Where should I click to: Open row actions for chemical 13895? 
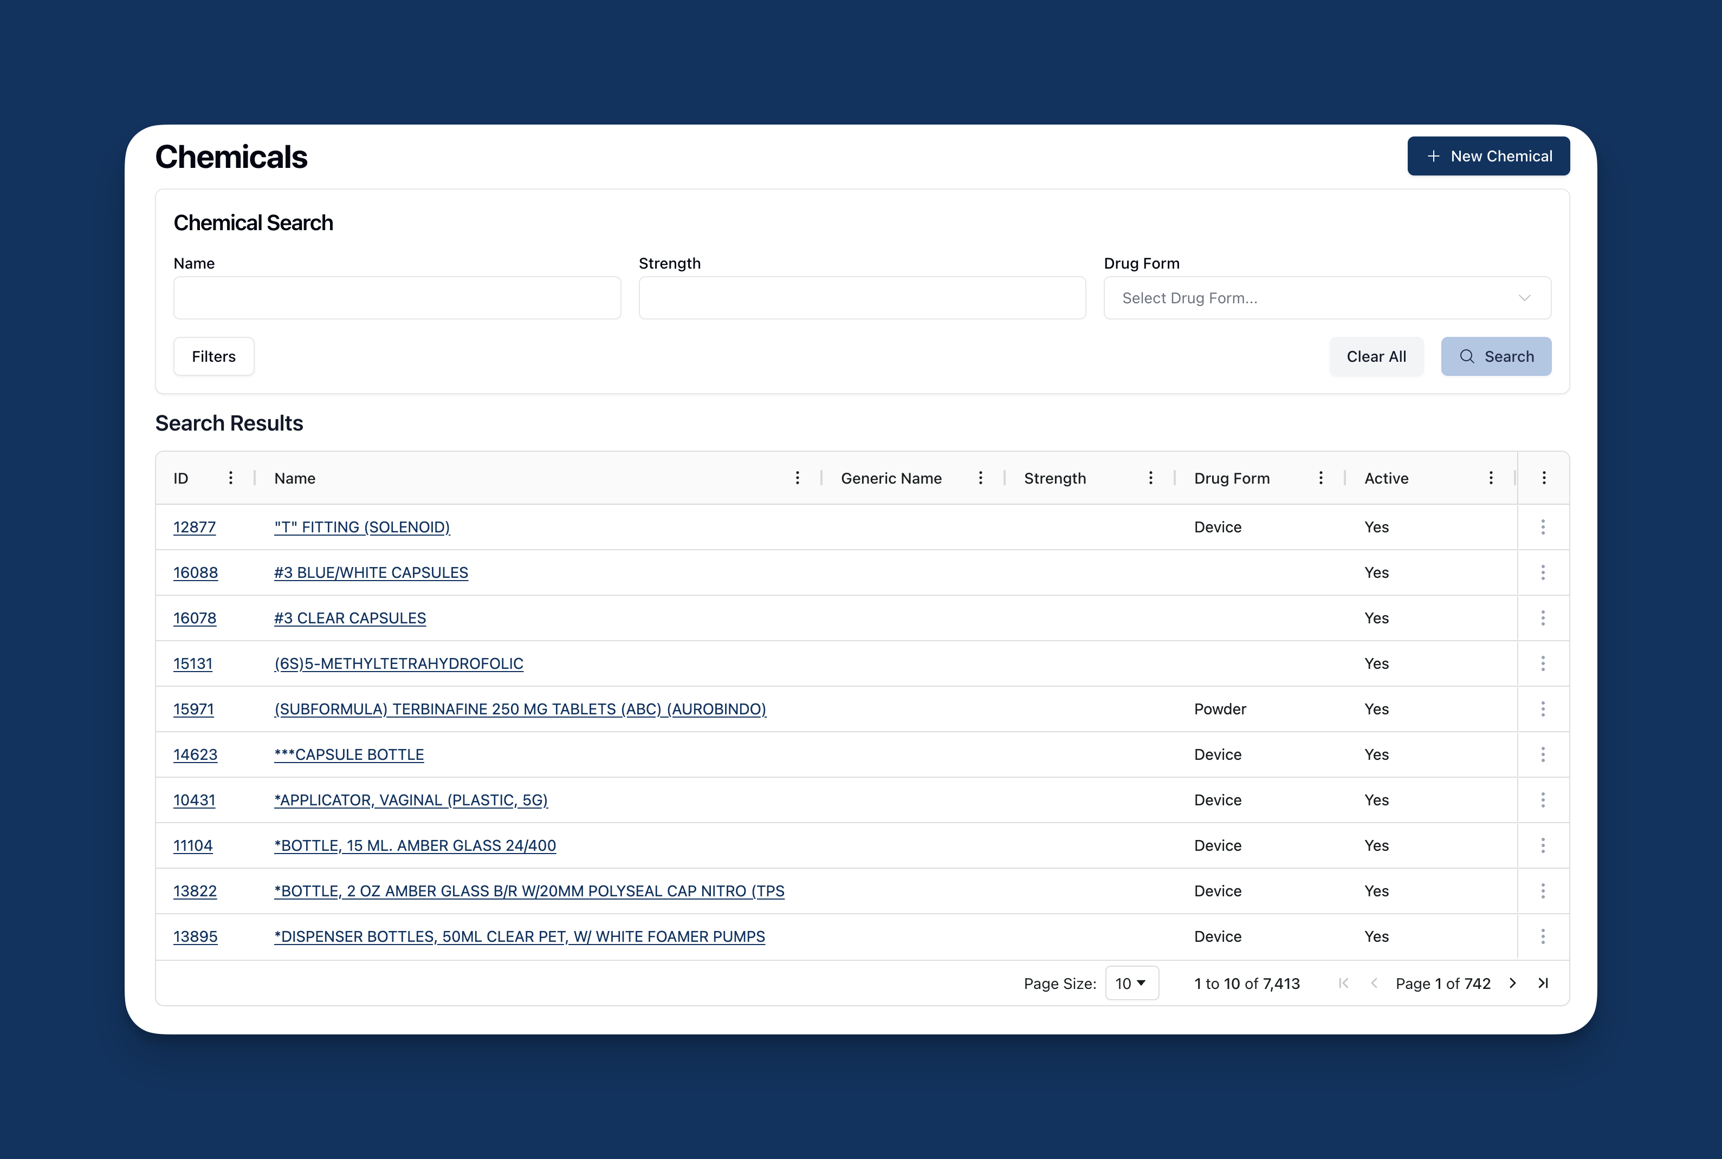coord(1543,936)
